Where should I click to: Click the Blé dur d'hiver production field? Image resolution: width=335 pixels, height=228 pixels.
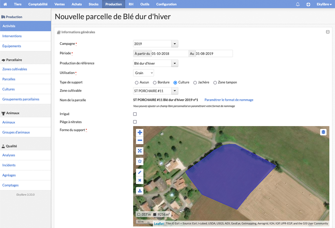(152, 63)
